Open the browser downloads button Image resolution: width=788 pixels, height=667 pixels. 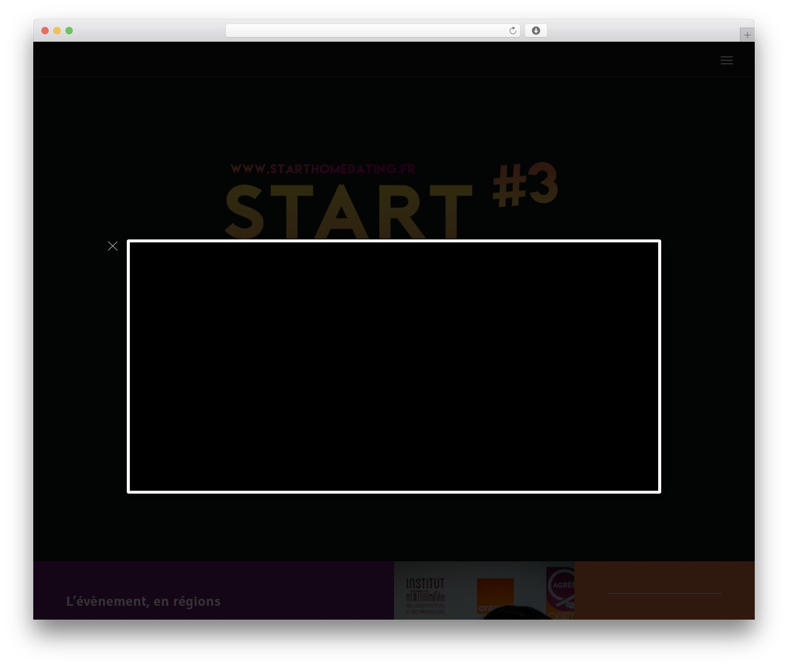point(536,31)
